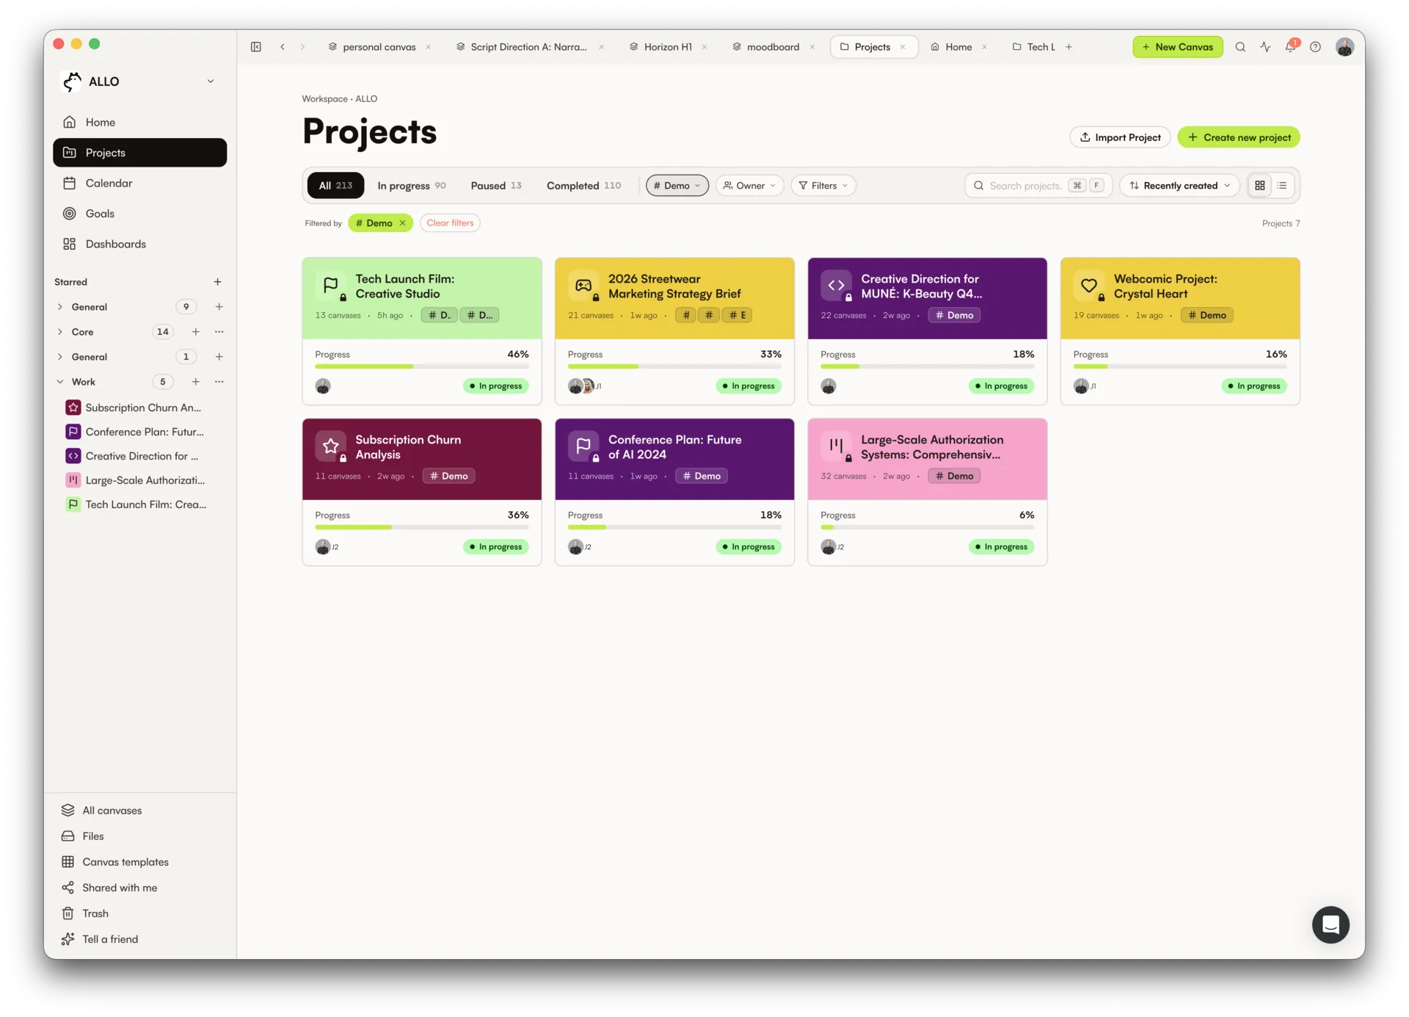Switch to Horizon H1 tab
1409x1017 pixels.
[667, 47]
